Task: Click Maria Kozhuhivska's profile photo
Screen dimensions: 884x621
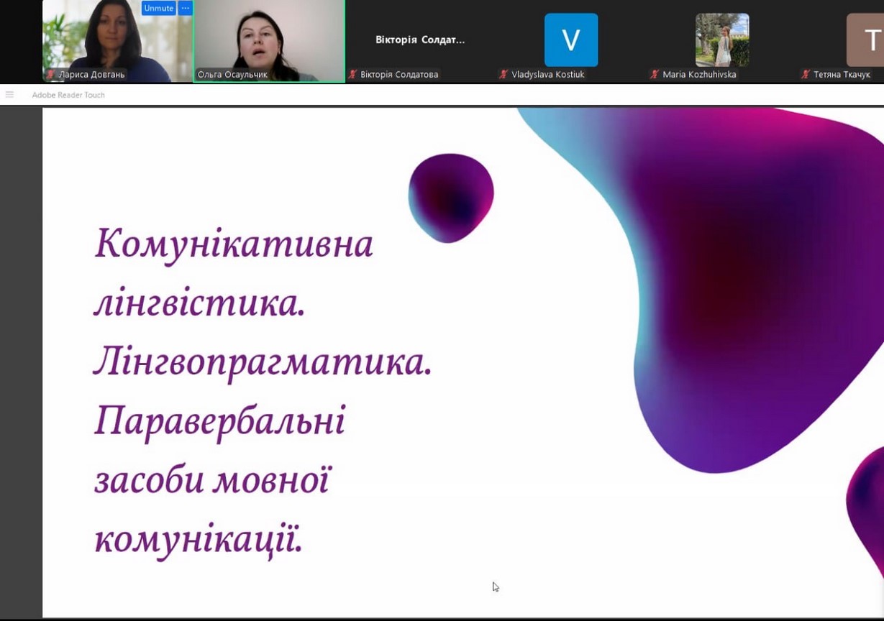Action: [x=721, y=40]
